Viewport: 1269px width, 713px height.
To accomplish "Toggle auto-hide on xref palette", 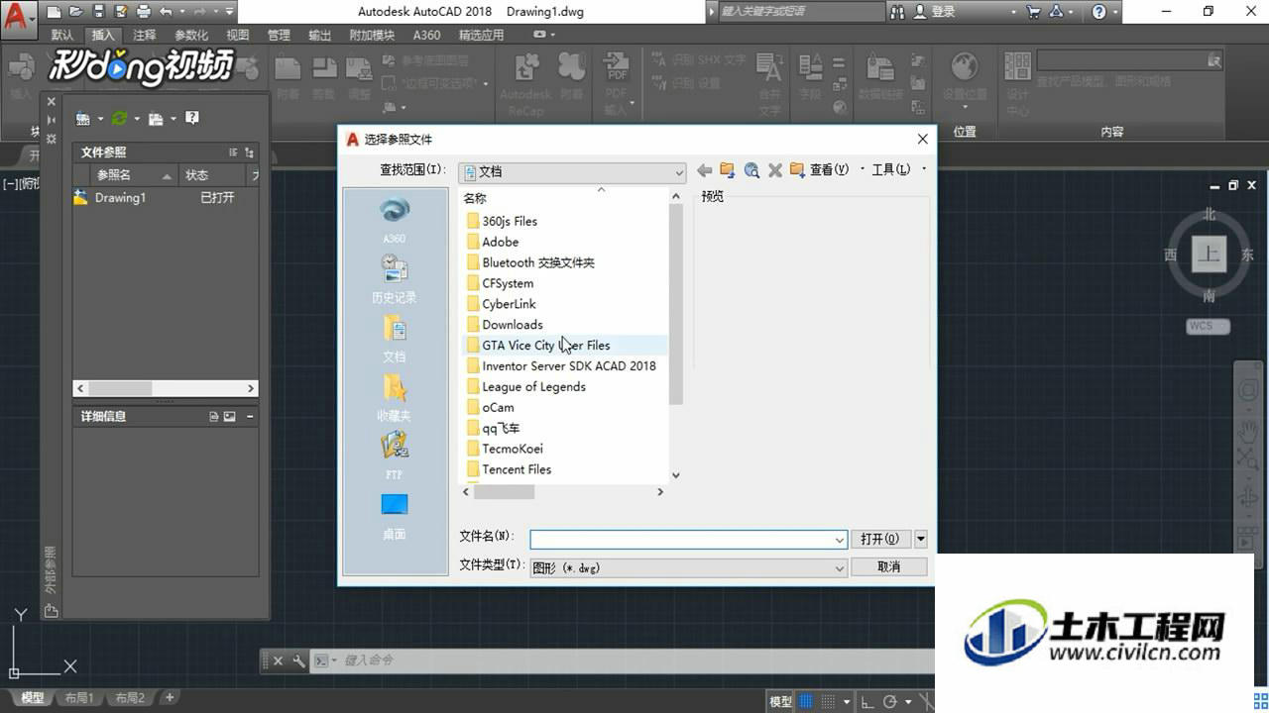I will [x=52, y=120].
